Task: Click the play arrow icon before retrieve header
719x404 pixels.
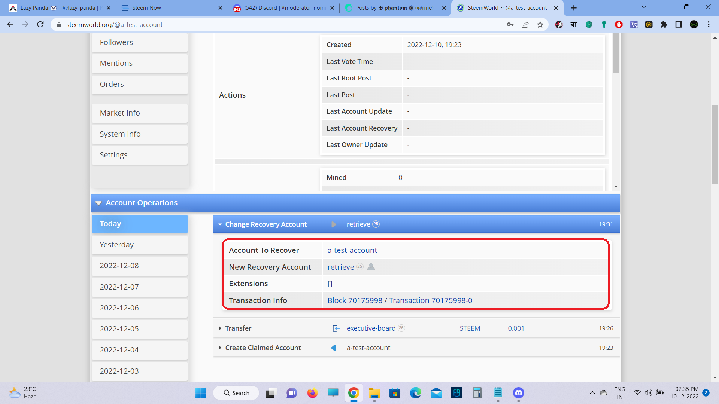Action: 334,224
